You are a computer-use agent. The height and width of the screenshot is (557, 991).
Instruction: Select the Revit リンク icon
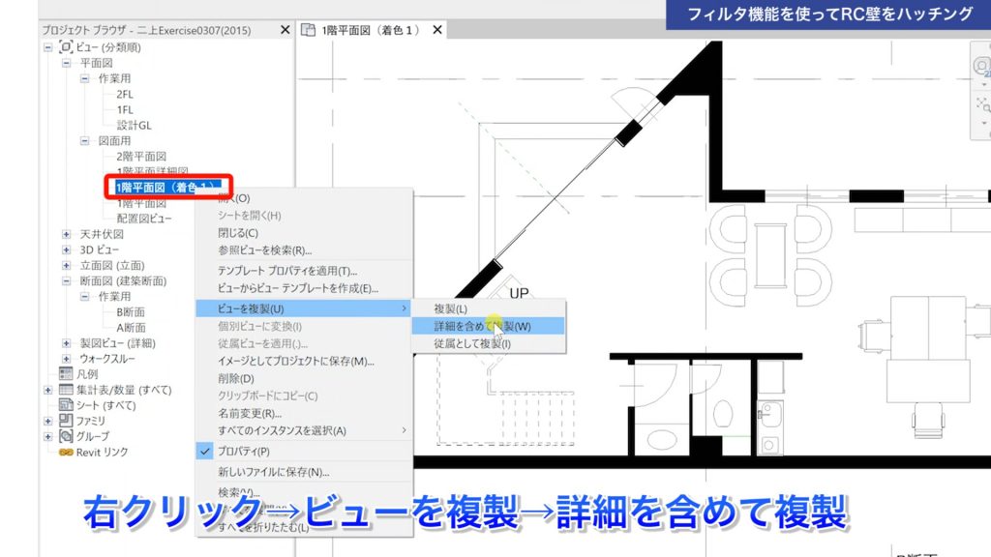tap(67, 452)
